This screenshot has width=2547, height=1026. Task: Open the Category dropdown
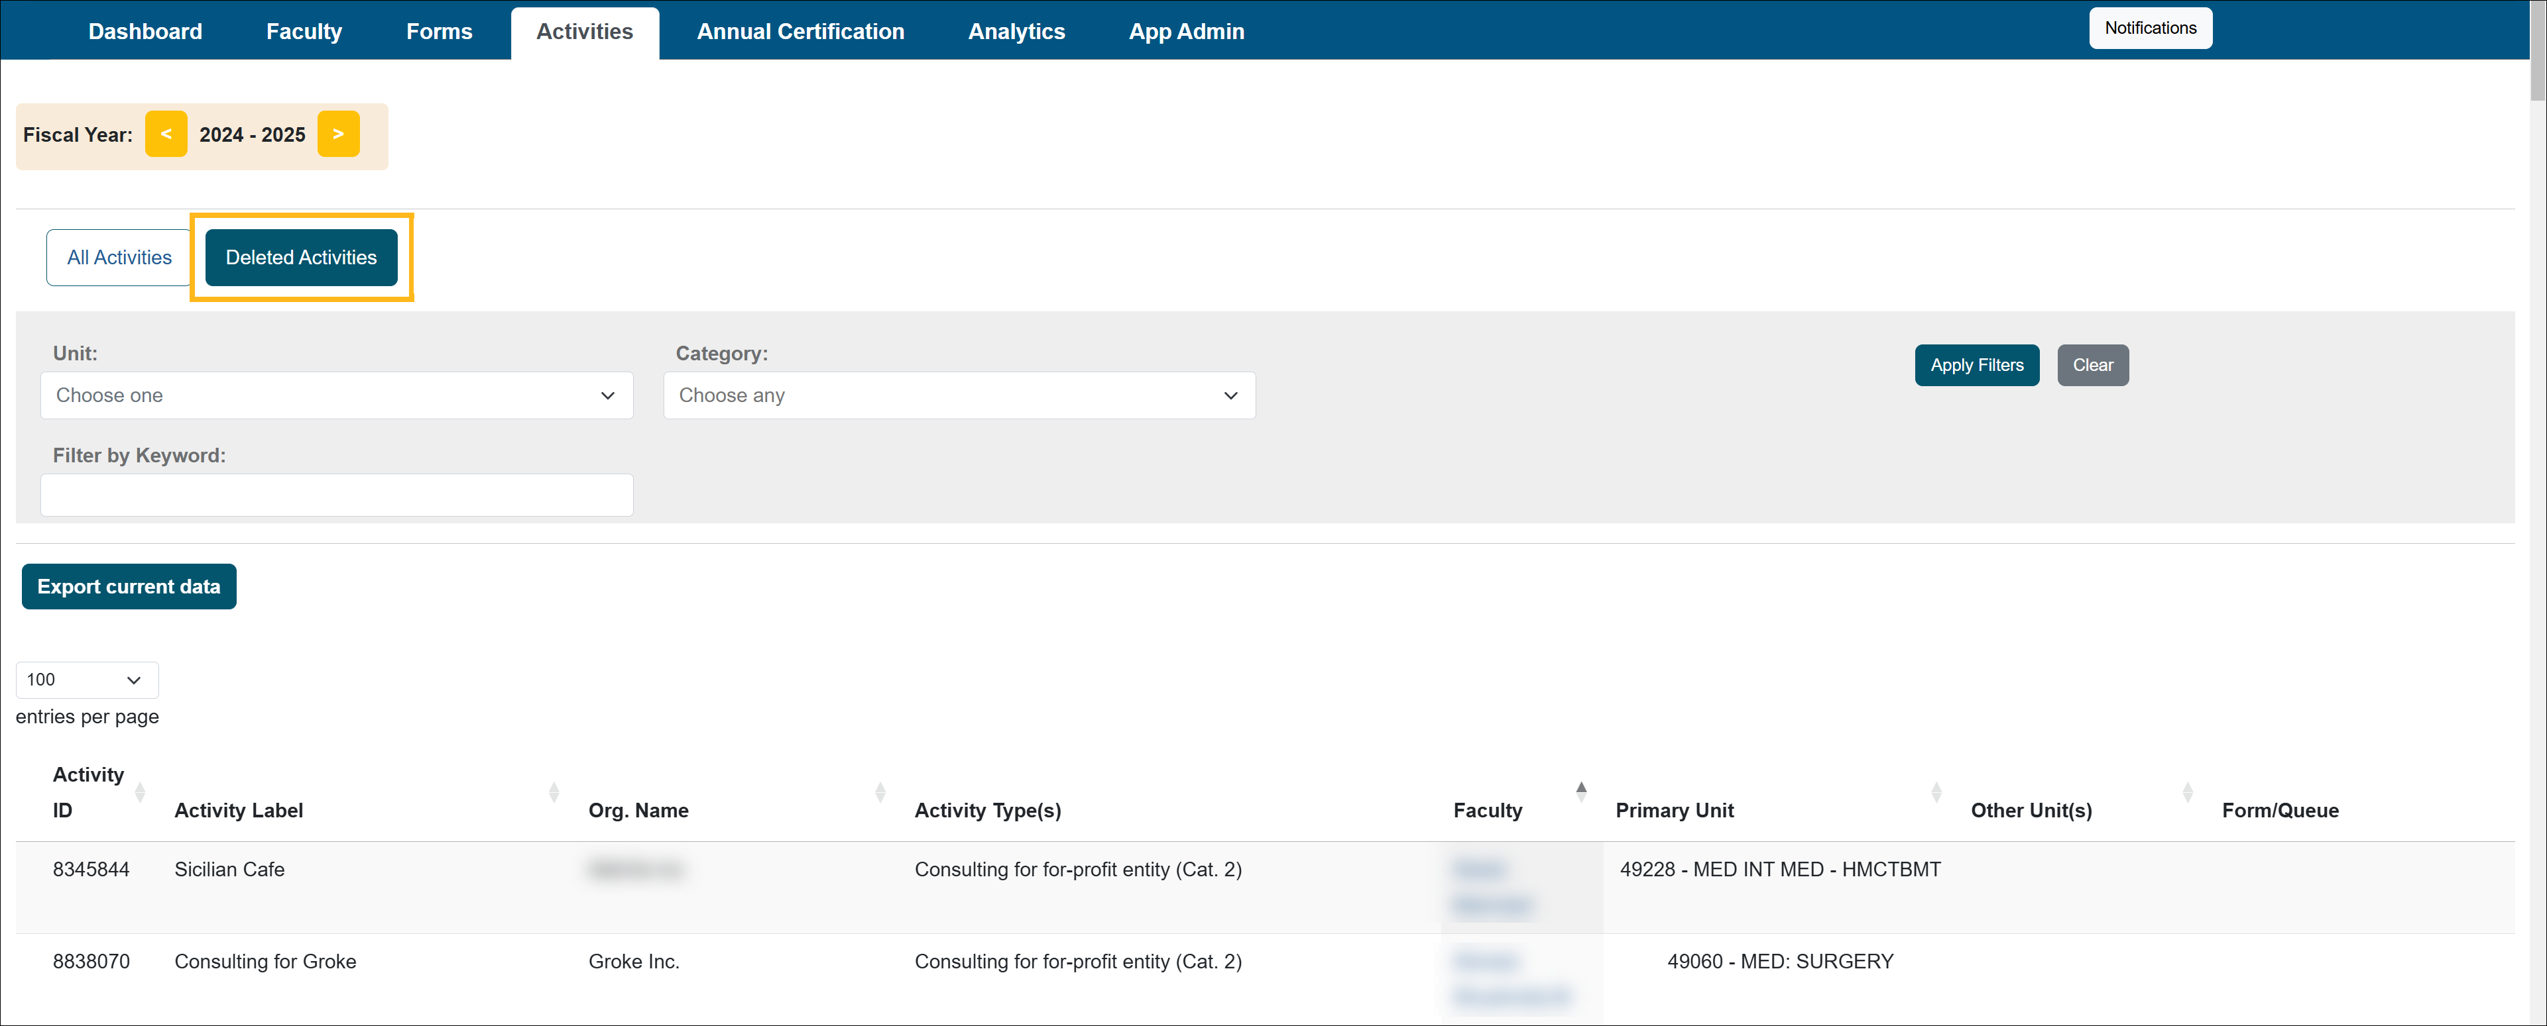click(x=958, y=395)
